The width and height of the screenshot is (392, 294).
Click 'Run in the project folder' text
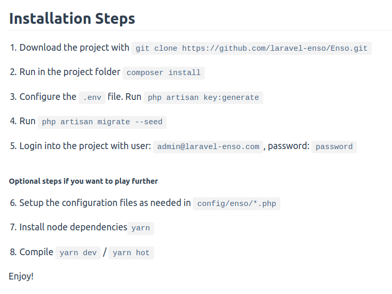coord(70,72)
